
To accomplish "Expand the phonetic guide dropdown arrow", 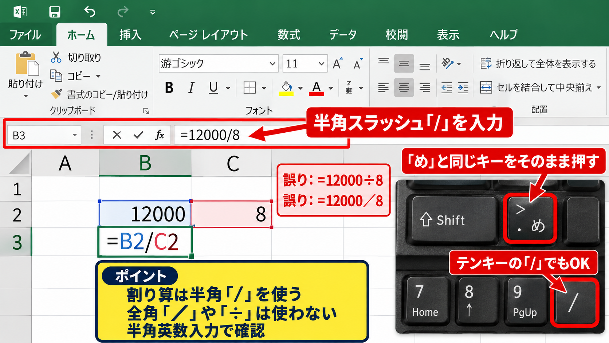I will [x=361, y=88].
